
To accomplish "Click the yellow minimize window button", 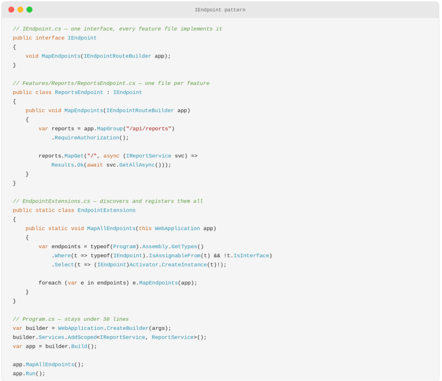I will [x=20, y=10].
